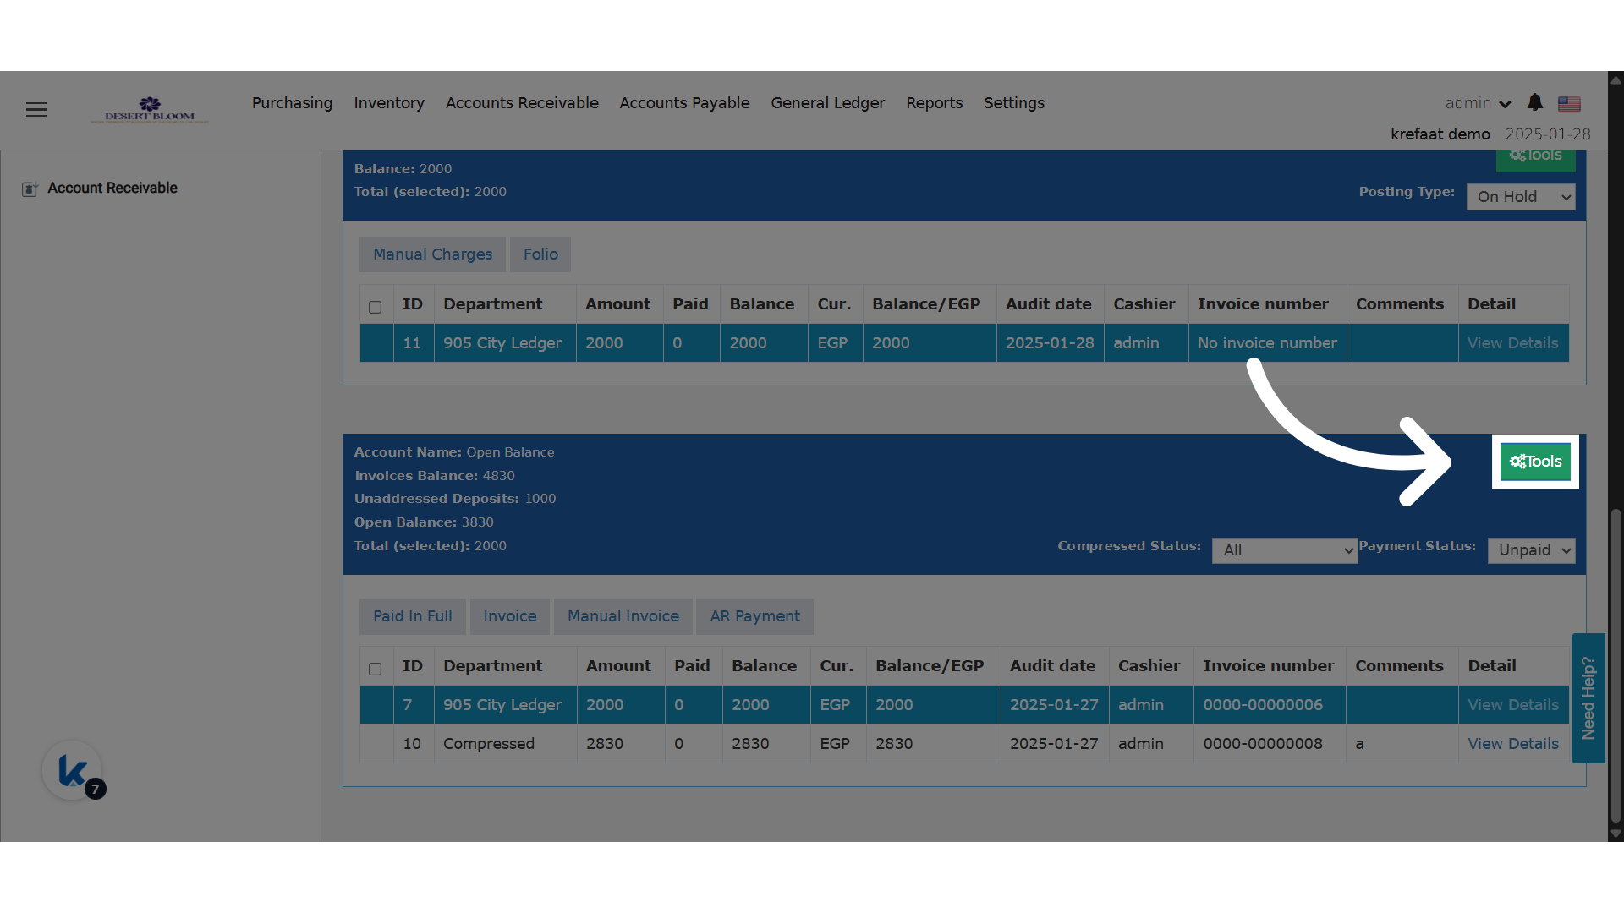Open the Krefaat chat widget icon
This screenshot has width=1624, height=913.
click(73, 770)
